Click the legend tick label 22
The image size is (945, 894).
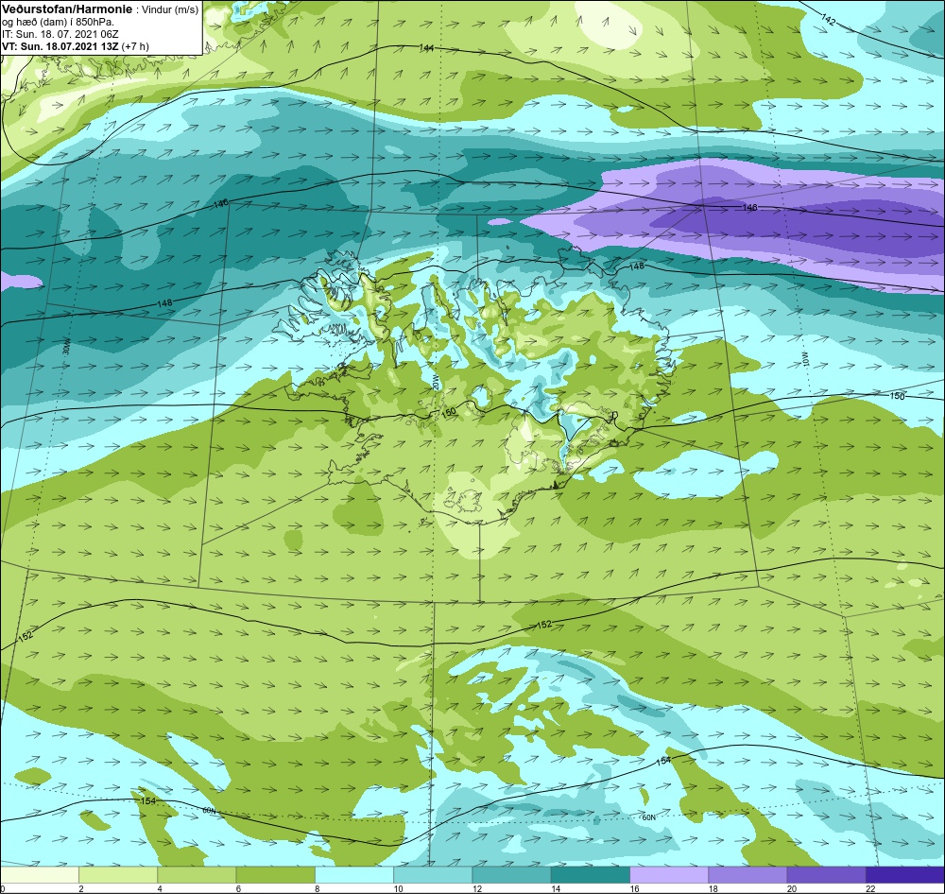click(x=870, y=888)
